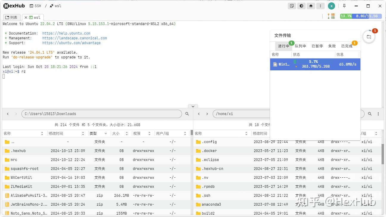
Task: Open https://help.ubuntu.com documentation link
Action: (x=66, y=33)
